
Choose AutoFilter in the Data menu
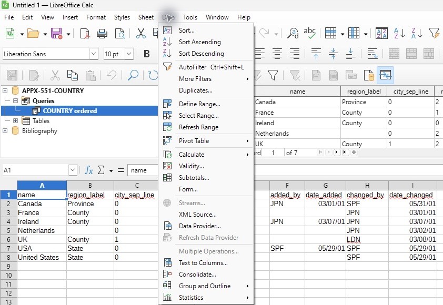coord(206,67)
